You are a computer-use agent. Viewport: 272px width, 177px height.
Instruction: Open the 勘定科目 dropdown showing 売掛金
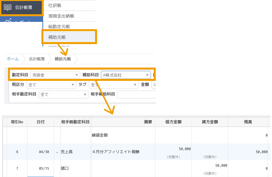coord(55,75)
